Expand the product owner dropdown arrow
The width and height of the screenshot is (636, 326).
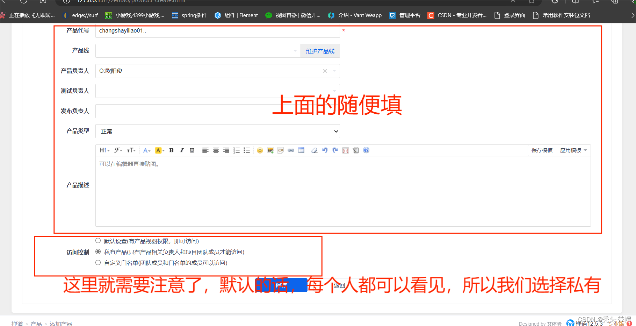pyautogui.click(x=334, y=71)
